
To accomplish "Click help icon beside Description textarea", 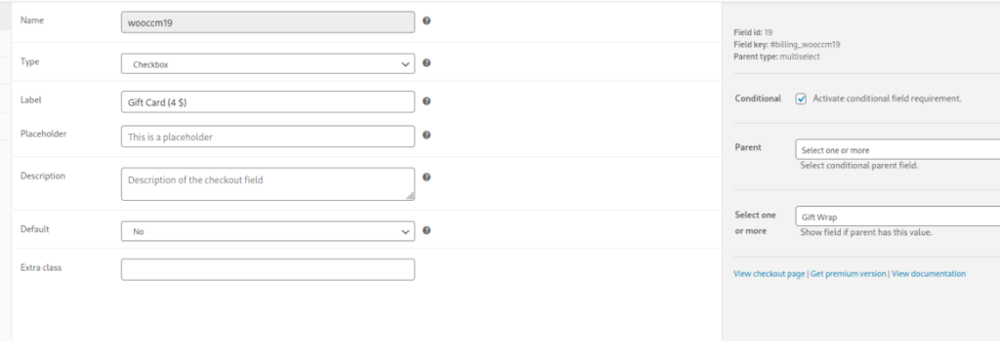I will point(427,177).
